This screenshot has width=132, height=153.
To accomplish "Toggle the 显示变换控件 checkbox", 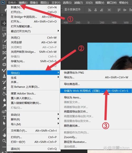I will click(62, 10).
